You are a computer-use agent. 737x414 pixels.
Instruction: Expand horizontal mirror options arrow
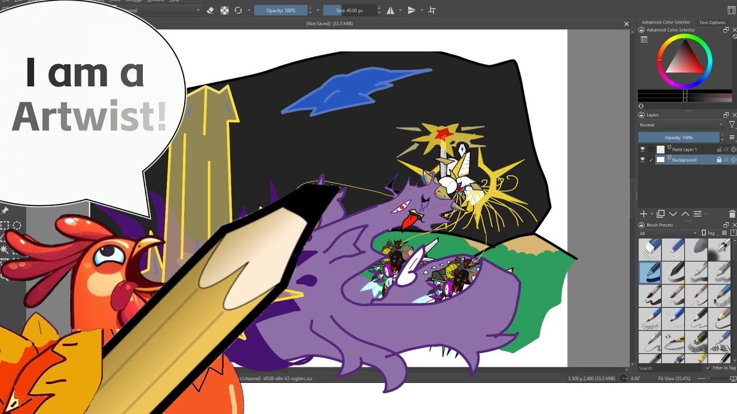click(400, 10)
